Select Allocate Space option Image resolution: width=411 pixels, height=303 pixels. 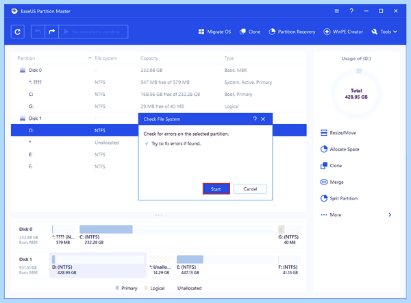tap(340, 149)
